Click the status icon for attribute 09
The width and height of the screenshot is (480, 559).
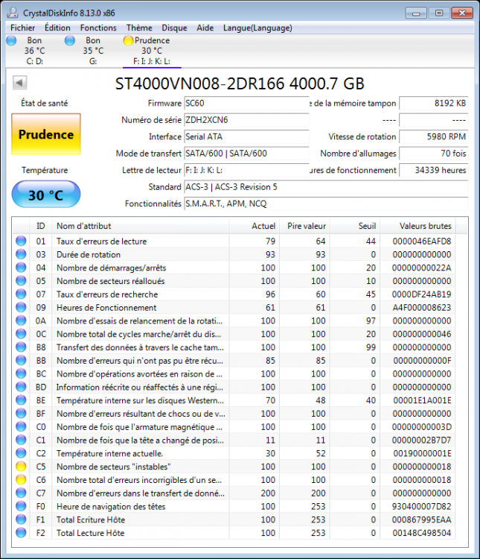point(21,307)
